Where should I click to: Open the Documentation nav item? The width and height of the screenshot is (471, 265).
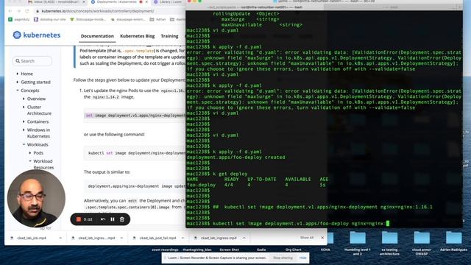pyautogui.click(x=97, y=36)
